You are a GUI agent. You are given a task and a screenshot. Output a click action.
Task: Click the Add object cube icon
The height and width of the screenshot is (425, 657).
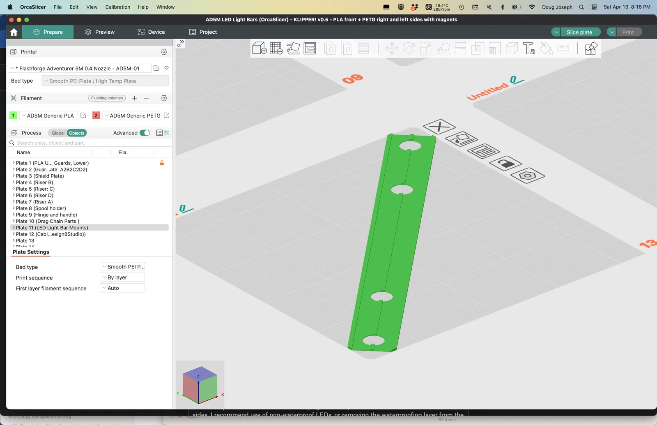coord(260,49)
